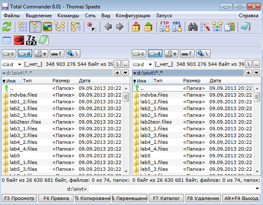Open the Выделение menu

pyautogui.click(x=38, y=16)
